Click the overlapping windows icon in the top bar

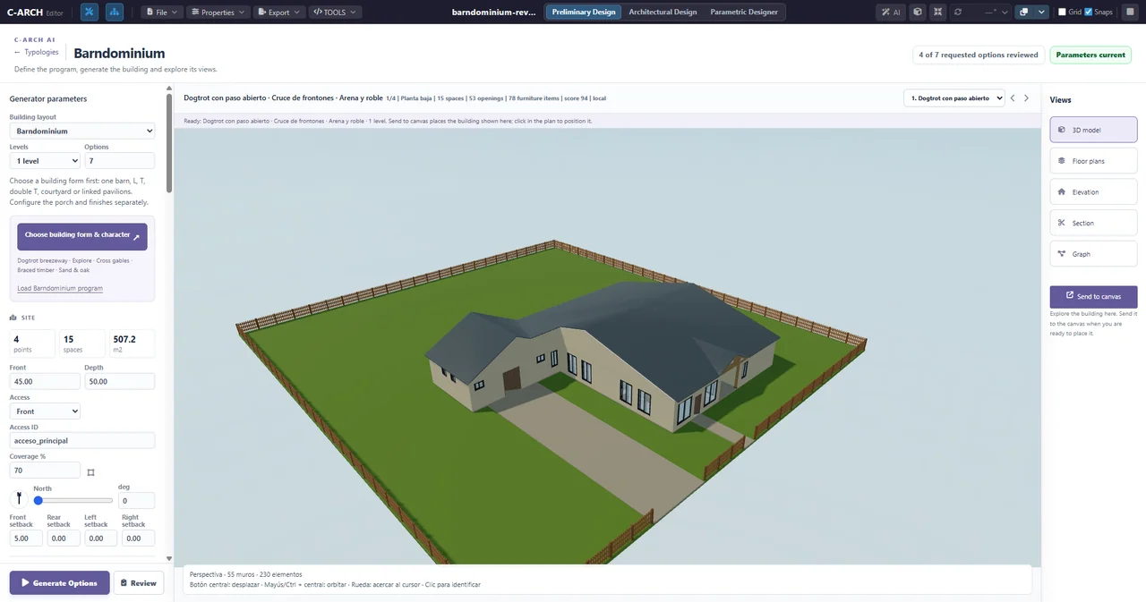pyautogui.click(x=1023, y=13)
